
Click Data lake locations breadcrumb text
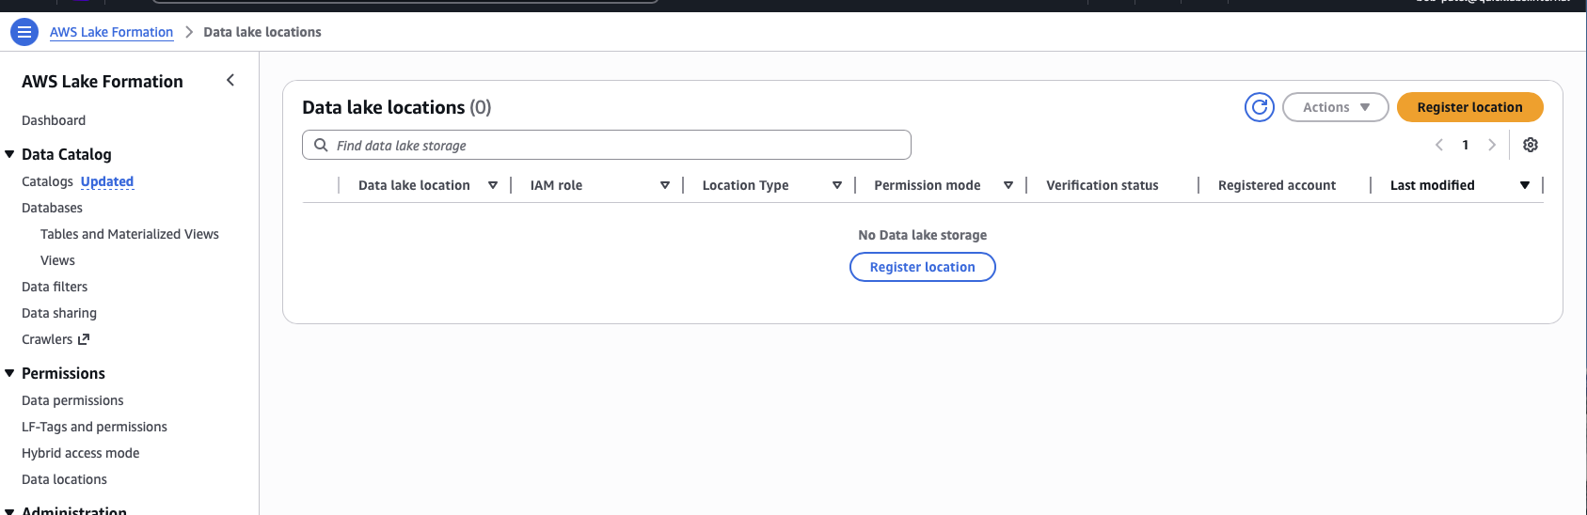262,32
